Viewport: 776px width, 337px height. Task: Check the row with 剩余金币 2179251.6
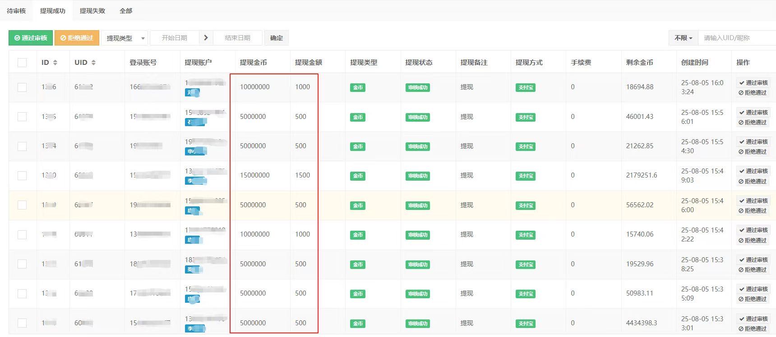tap(22, 176)
